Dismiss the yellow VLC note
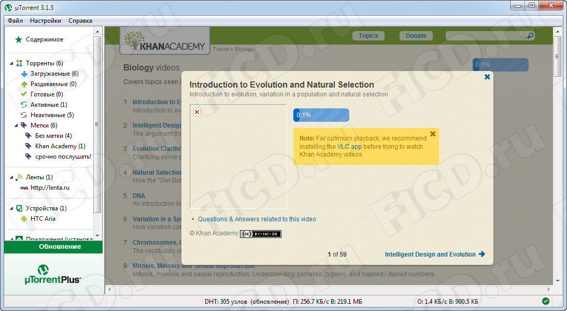567x311 pixels. tap(433, 134)
